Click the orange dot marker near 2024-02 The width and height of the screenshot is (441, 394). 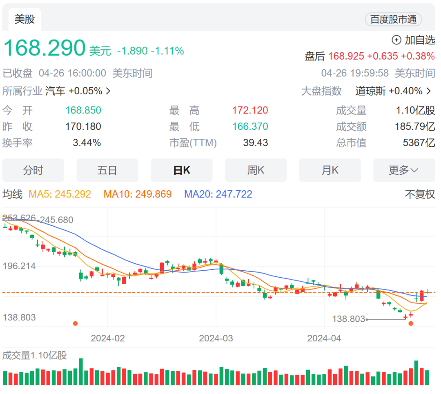pyautogui.click(x=75, y=323)
